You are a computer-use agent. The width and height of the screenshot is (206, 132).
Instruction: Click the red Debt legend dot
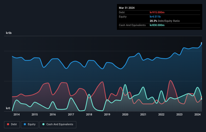8,124
